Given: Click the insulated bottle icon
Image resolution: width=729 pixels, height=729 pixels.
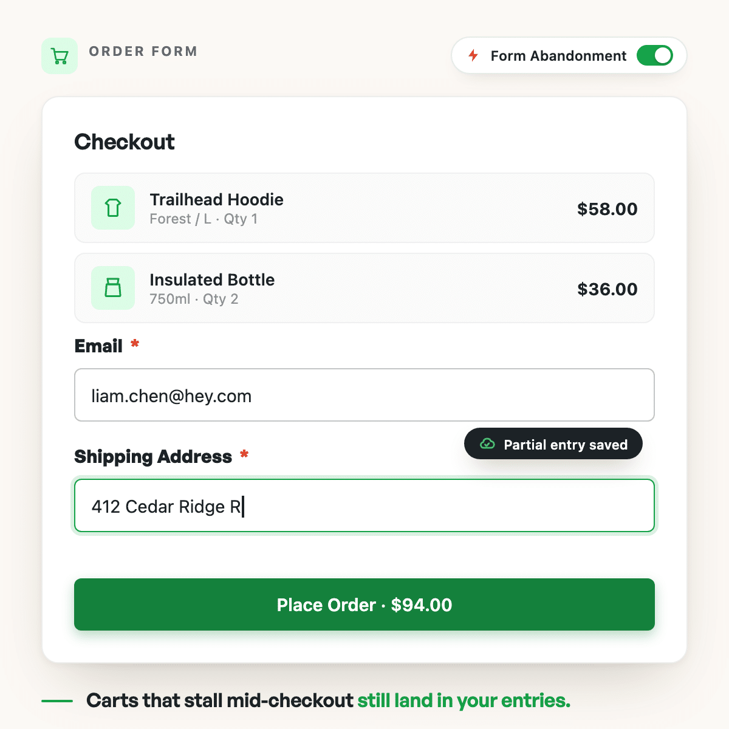Looking at the screenshot, I should (113, 288).
